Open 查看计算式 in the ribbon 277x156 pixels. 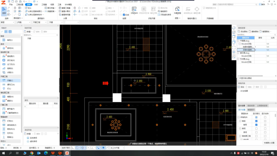65,11
